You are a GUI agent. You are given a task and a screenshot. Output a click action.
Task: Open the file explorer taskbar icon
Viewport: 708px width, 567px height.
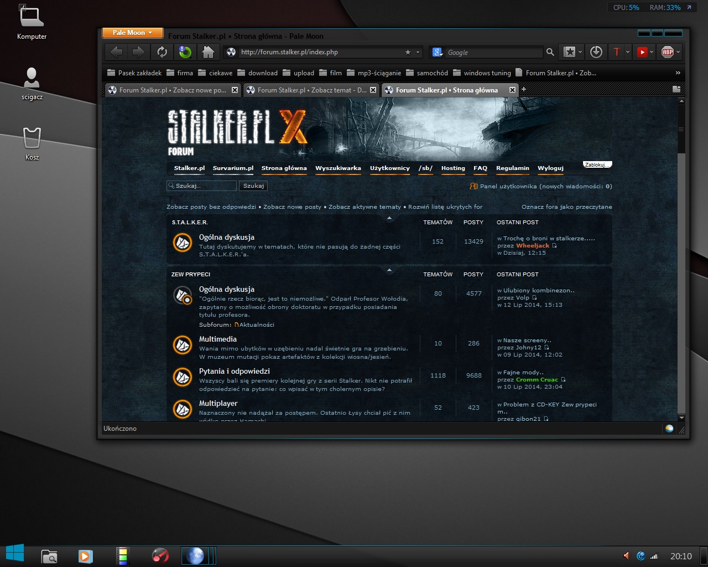pyautogui.click(x=50, y=555)
